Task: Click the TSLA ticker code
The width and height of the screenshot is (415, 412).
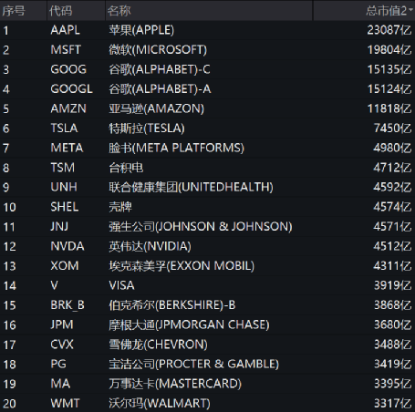Action: [64, 129]
